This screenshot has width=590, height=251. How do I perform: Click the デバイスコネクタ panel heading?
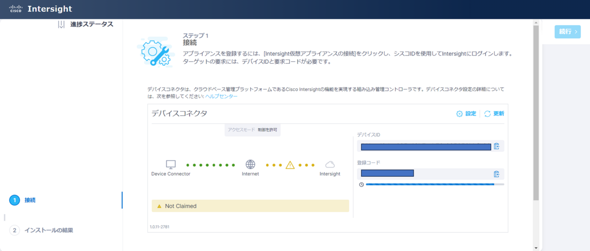coord(179,113)
